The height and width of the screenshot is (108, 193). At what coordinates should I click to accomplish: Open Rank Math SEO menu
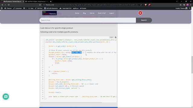(x=65, y=8)
